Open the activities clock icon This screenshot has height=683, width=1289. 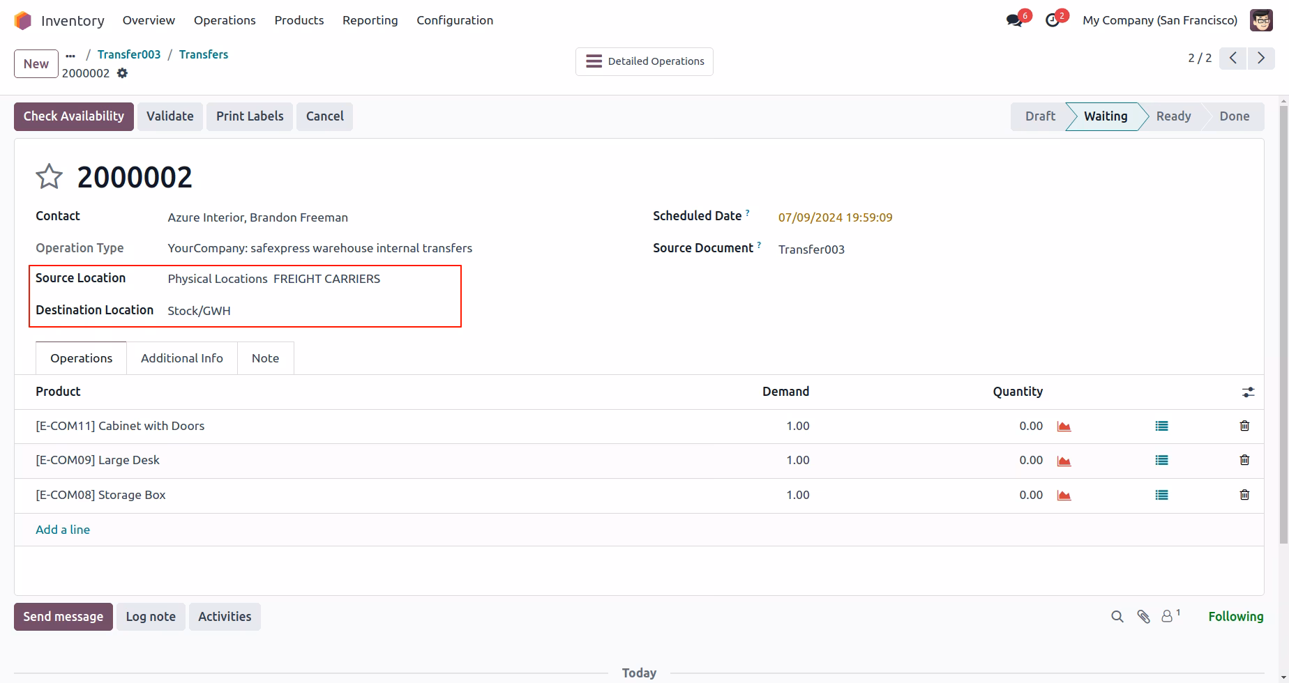1053,20
